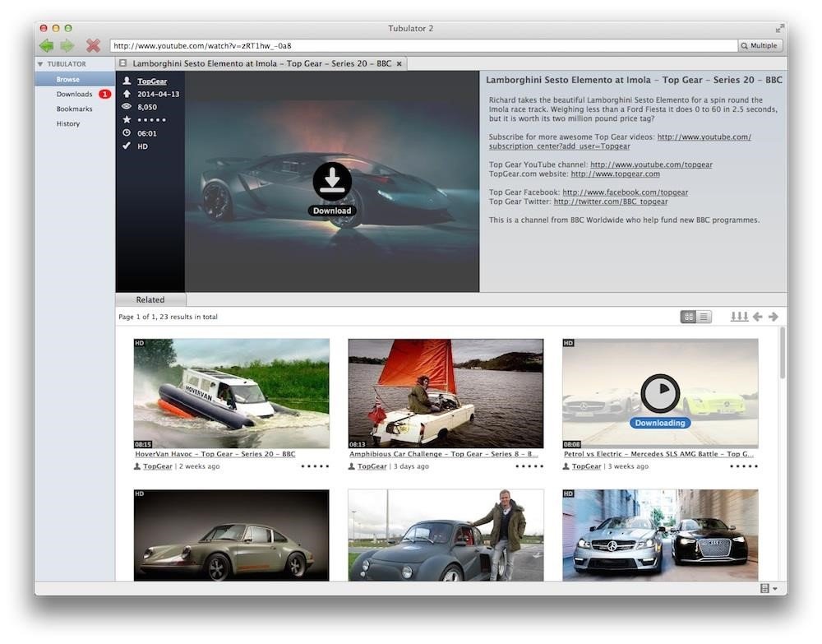Image resolution: width=822 pixels, height=644 pixels.
Task: Open the bottom-right layout dropdown
Action: coord(769,588)
